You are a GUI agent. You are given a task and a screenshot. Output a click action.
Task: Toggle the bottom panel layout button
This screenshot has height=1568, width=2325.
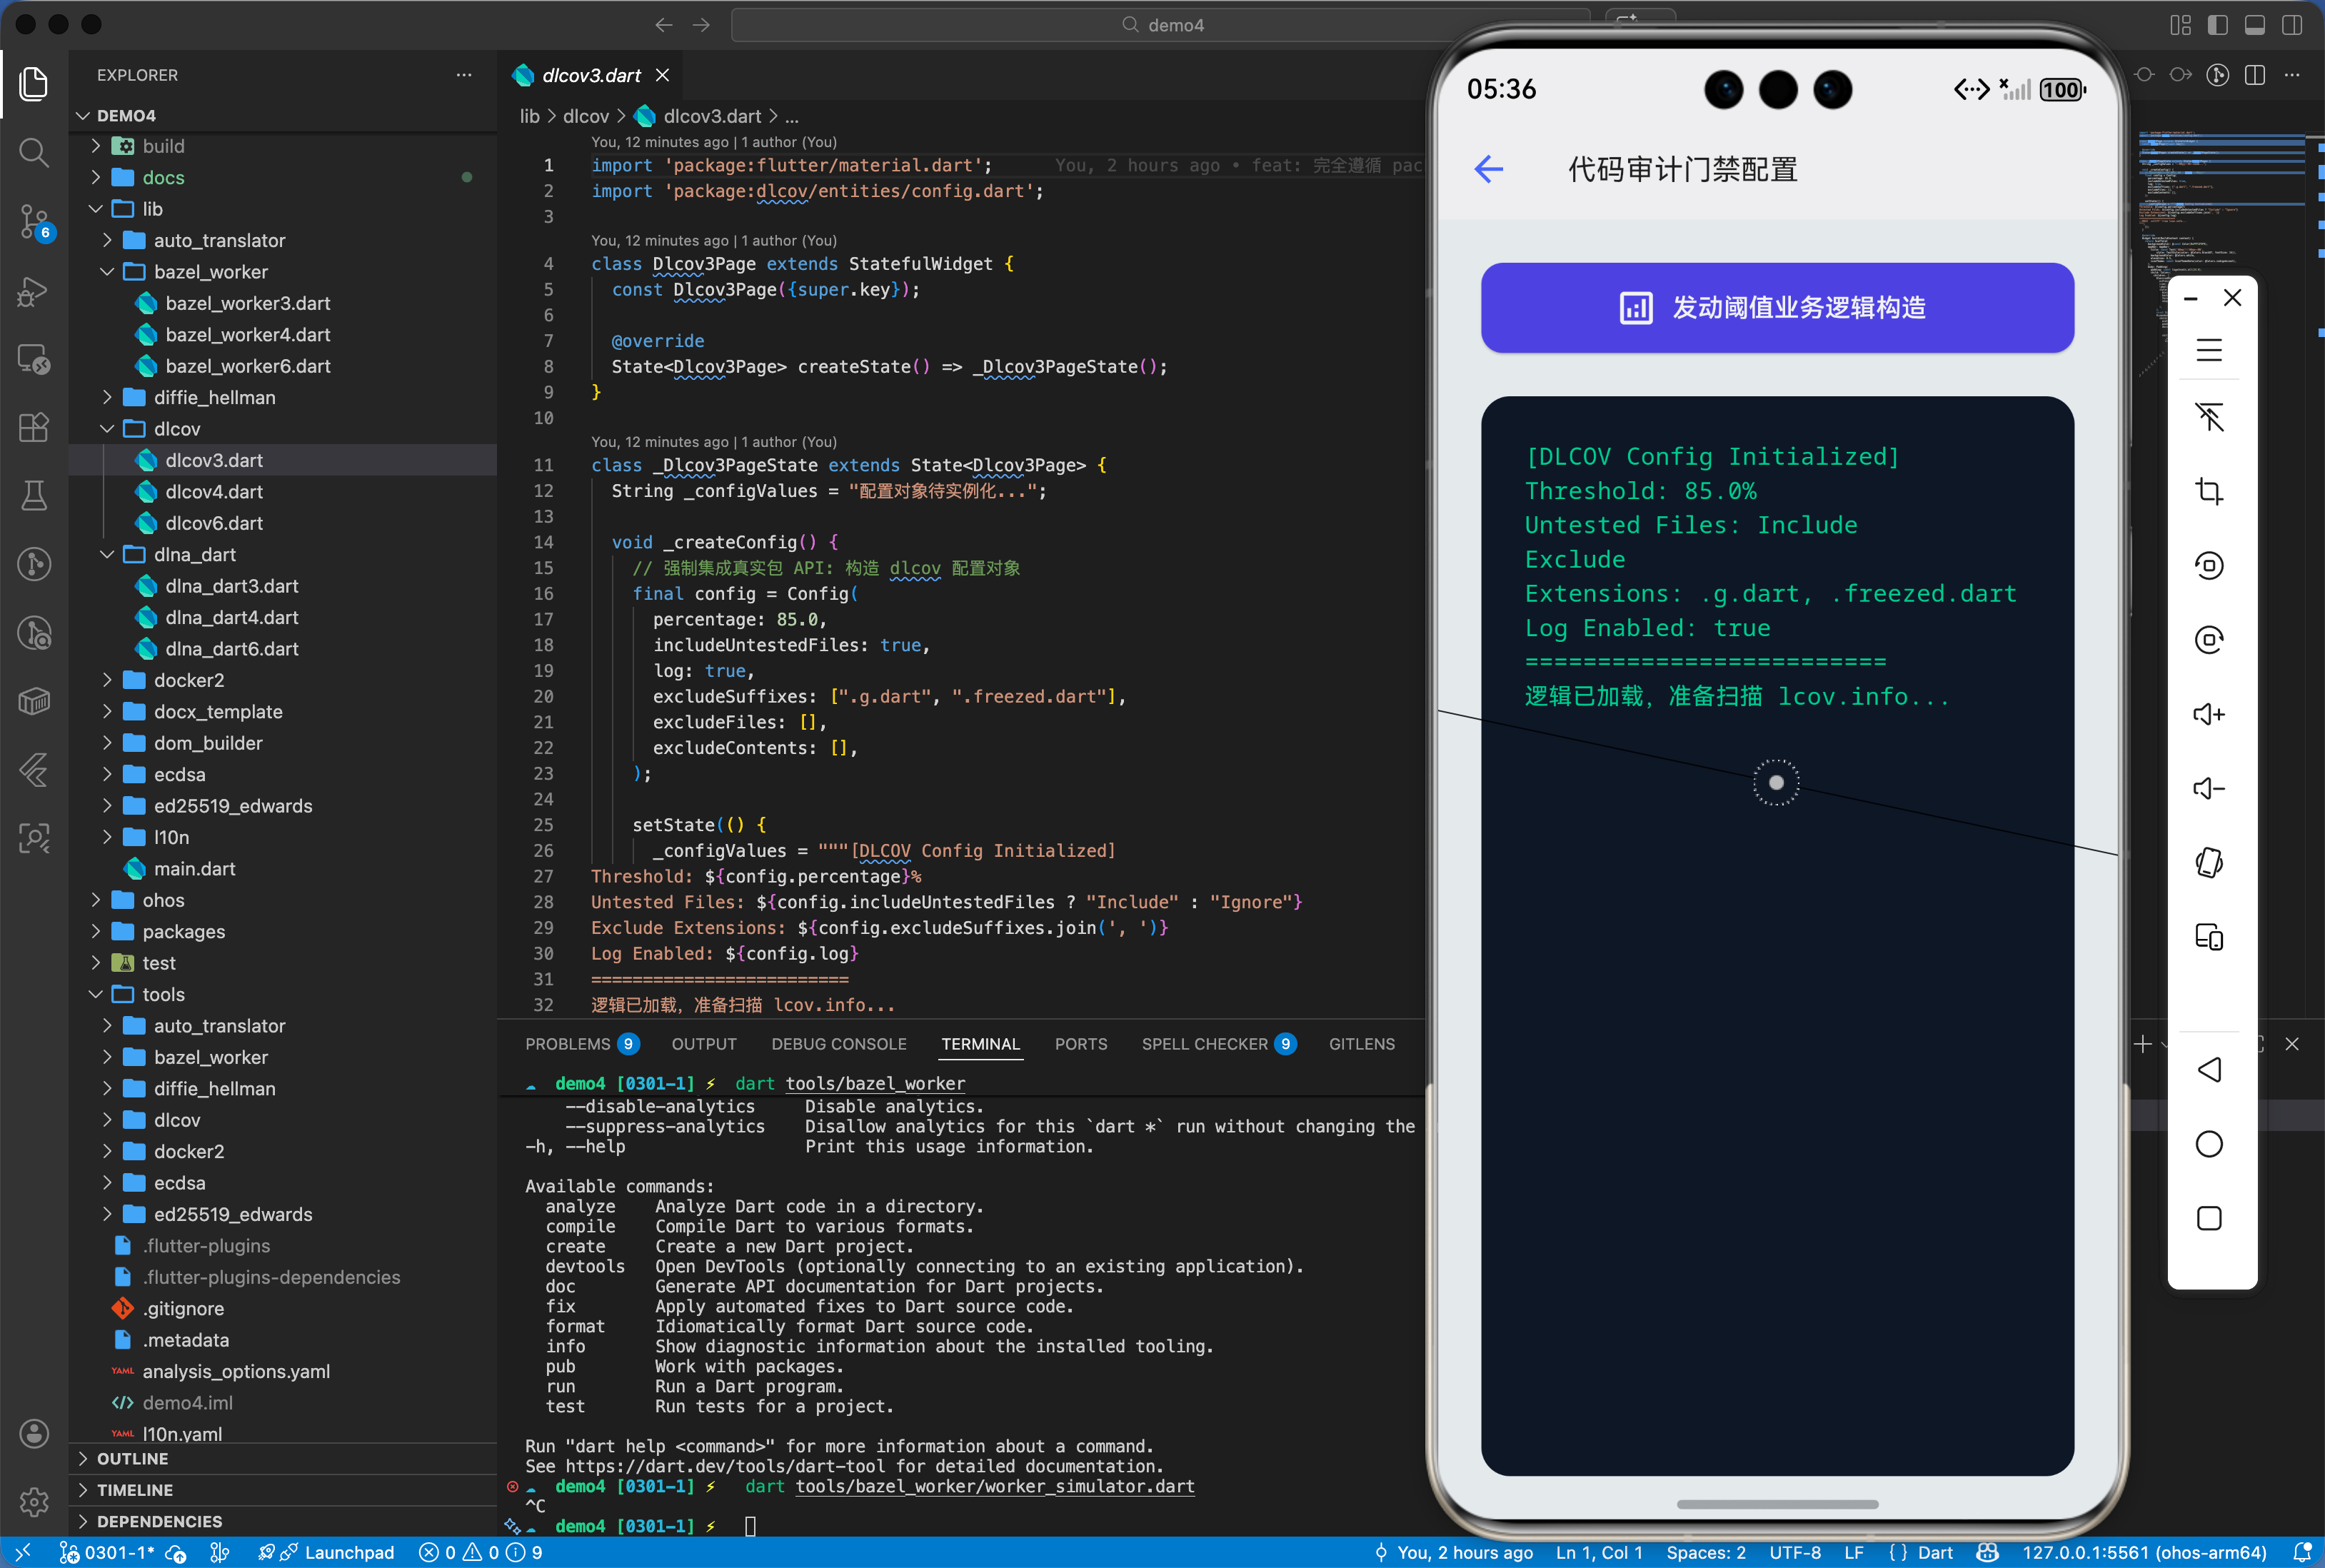coord(2254,25)
